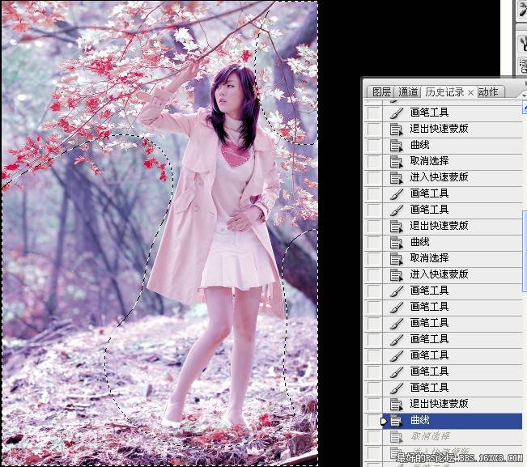Select the first 进入快速蒙版 history state
Screen dimensions: 527x467
coord(452,177)
